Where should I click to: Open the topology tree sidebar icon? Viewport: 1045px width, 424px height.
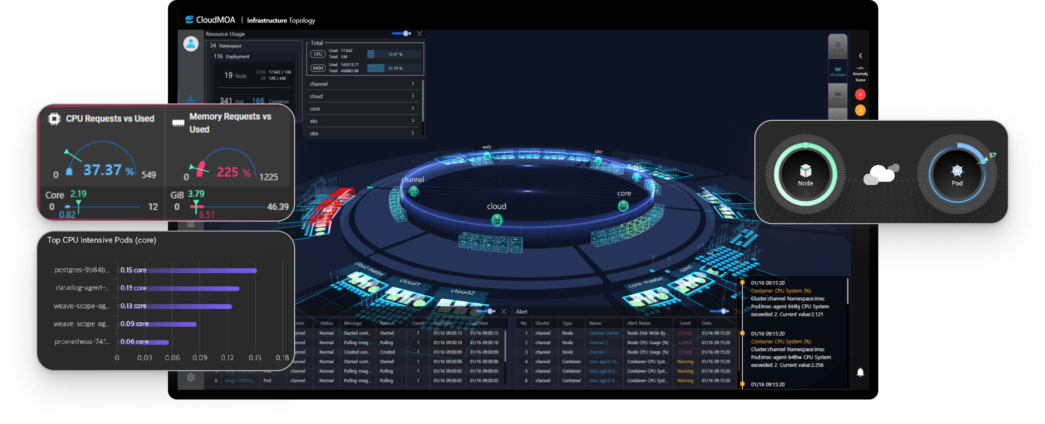tap(191, 99)
